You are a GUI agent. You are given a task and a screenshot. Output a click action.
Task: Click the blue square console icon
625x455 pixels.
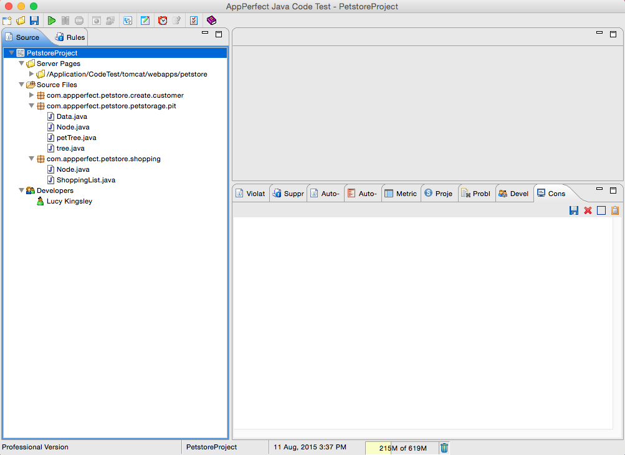coord(601,210)
